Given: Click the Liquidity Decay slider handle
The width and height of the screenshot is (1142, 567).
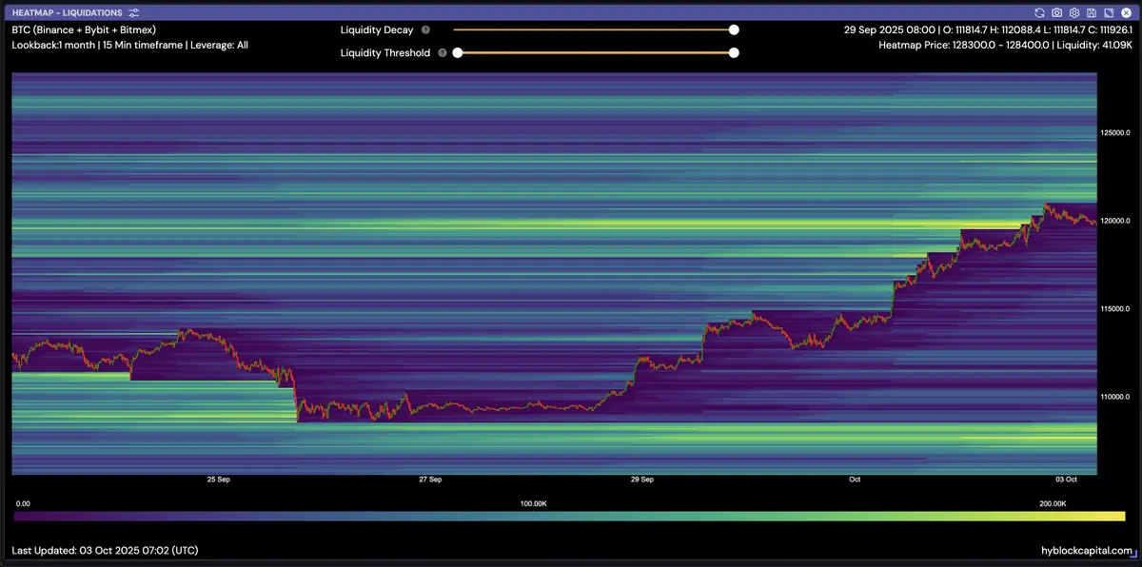Looking at the screenshot, I should pyautogui.click(x=734, y=29).
